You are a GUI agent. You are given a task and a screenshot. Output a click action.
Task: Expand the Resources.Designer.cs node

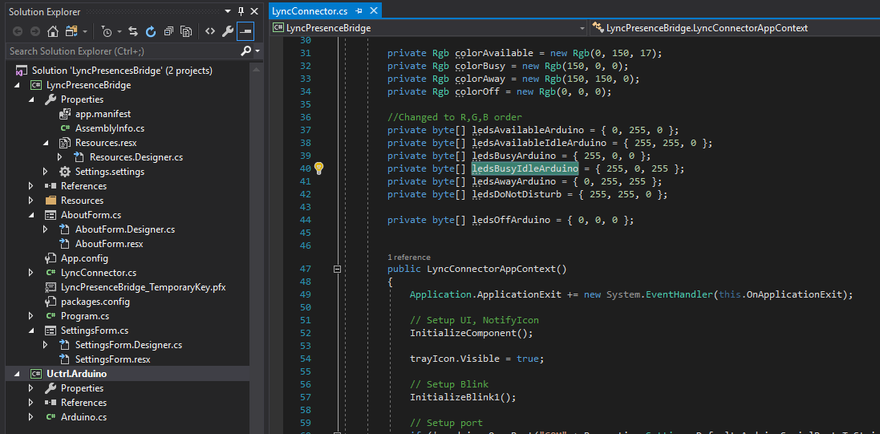(60, 157)
